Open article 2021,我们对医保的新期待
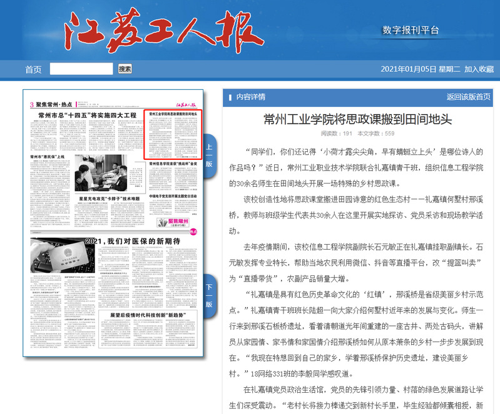Image resolution: width=500 pixels, height=414 pixels. [x=131, y=240]
